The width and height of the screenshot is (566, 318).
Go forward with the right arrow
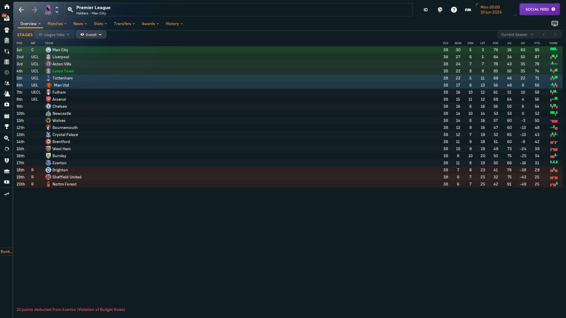coord(34,10)
